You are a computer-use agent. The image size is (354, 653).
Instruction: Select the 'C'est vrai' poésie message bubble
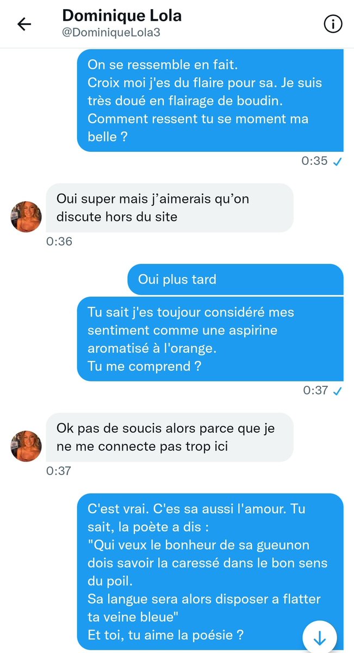210,572
